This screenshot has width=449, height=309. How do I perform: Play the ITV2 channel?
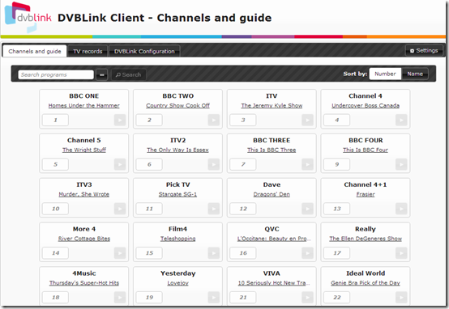click(x=214, y=164)
